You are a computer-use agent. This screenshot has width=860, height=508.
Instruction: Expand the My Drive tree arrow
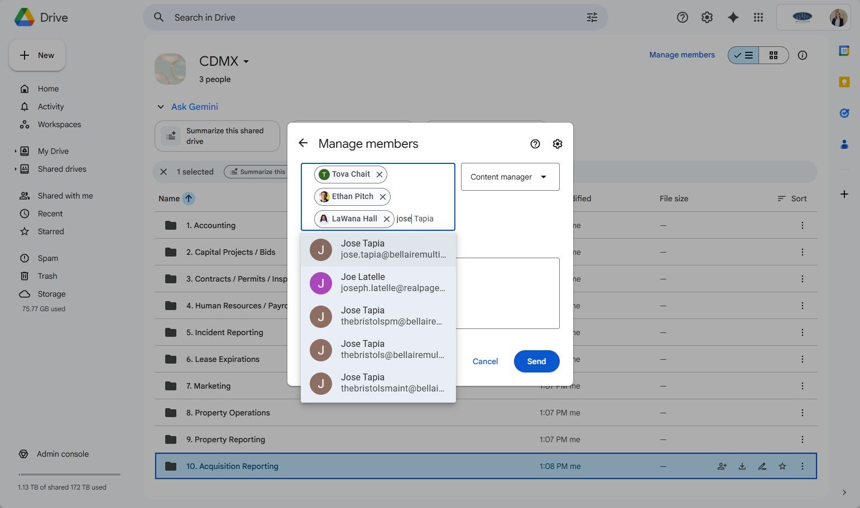tap(15, 151)
